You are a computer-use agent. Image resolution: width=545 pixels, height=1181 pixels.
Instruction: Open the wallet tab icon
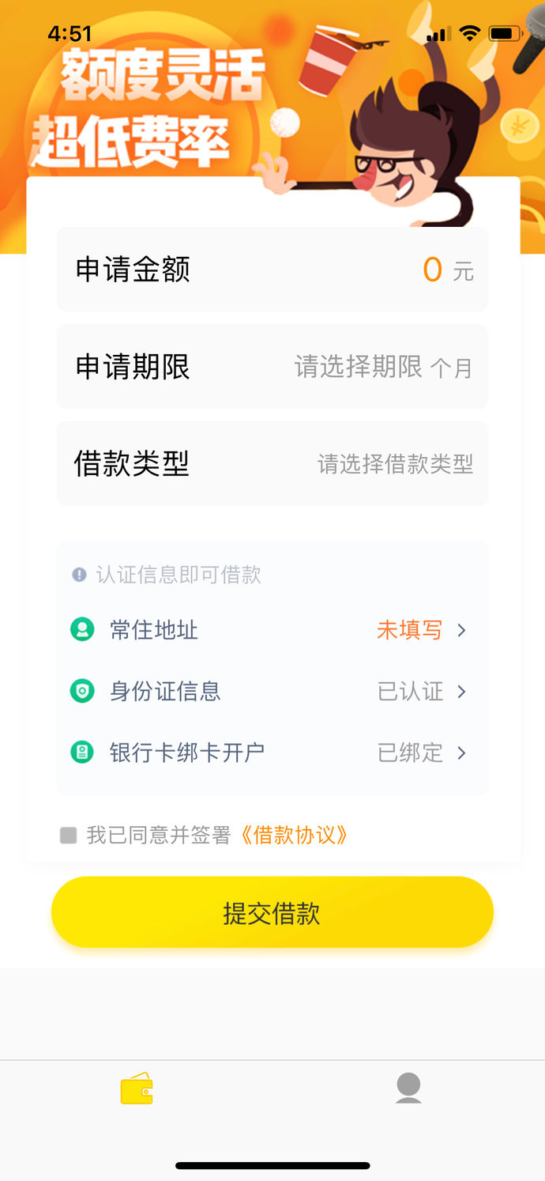click(137, 1089)
